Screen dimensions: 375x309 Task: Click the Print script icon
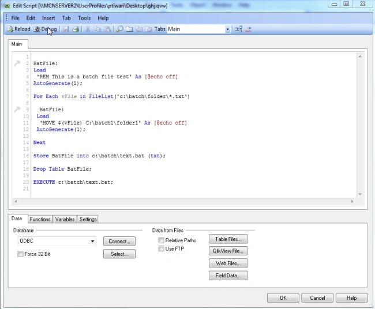[76, 29]
